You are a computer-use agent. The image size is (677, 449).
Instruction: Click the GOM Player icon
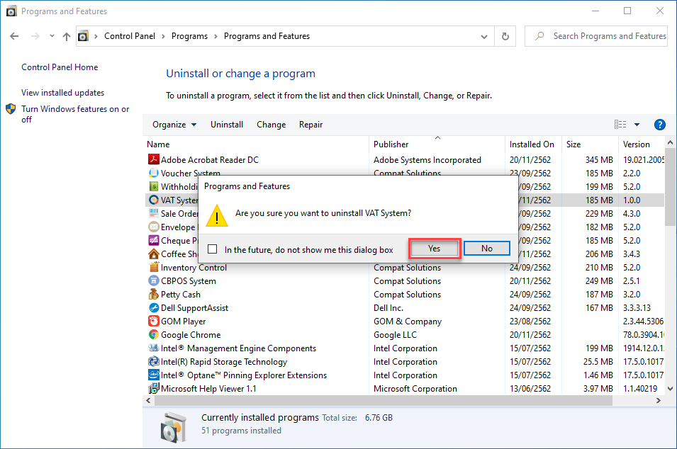point(153,322)
